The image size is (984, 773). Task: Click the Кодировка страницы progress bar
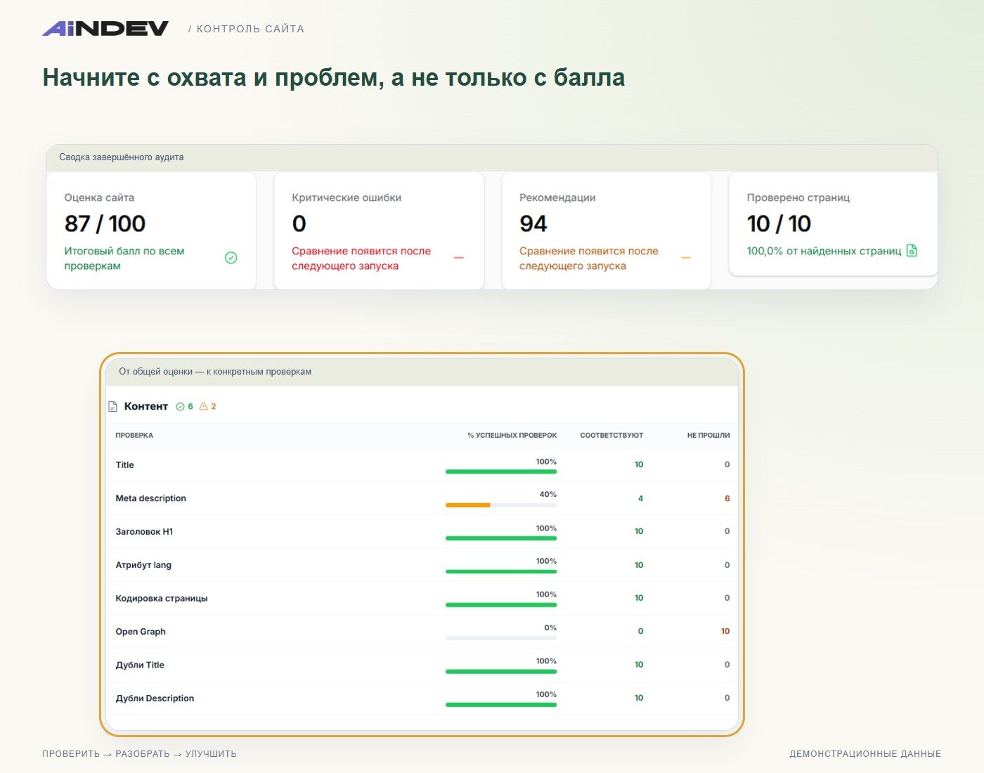501,605
